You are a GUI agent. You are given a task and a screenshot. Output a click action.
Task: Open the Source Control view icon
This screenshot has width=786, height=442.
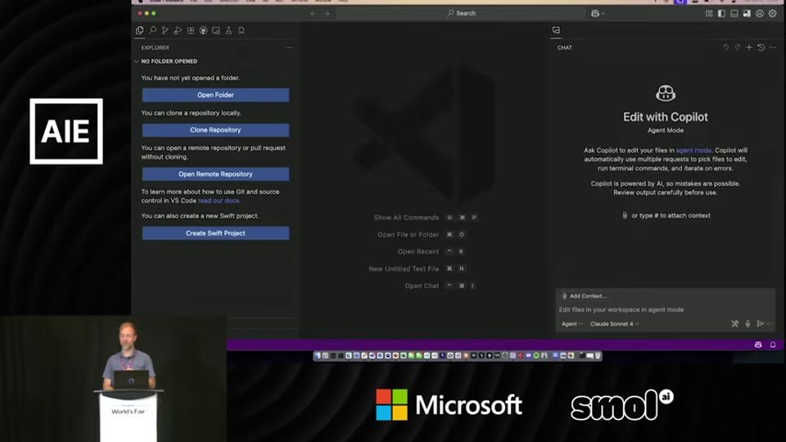click(165, 30)
